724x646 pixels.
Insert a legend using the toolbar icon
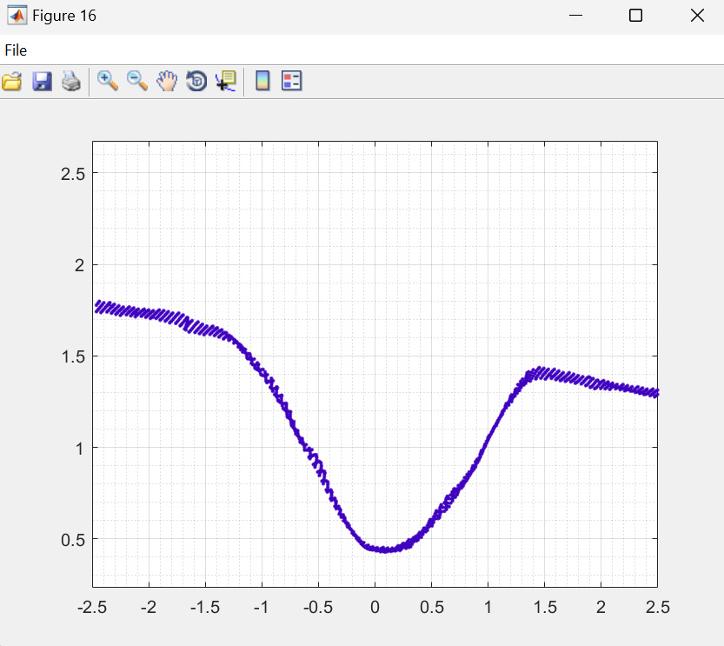pos(292,81)
